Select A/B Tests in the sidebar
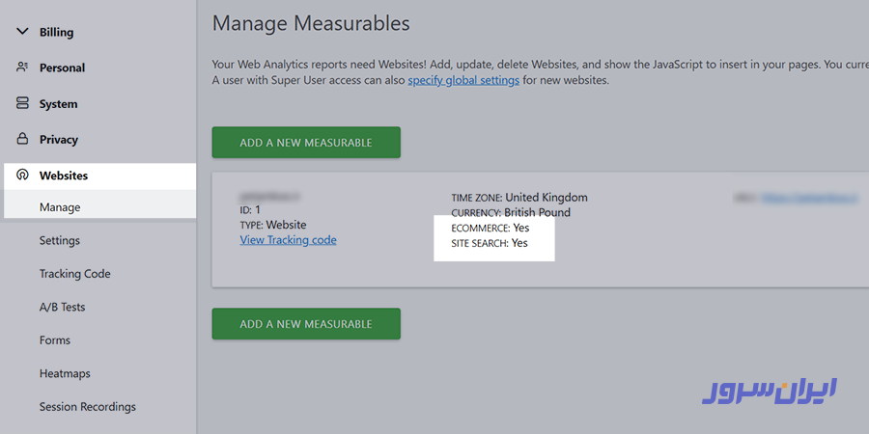 click(x=62, y=307)
